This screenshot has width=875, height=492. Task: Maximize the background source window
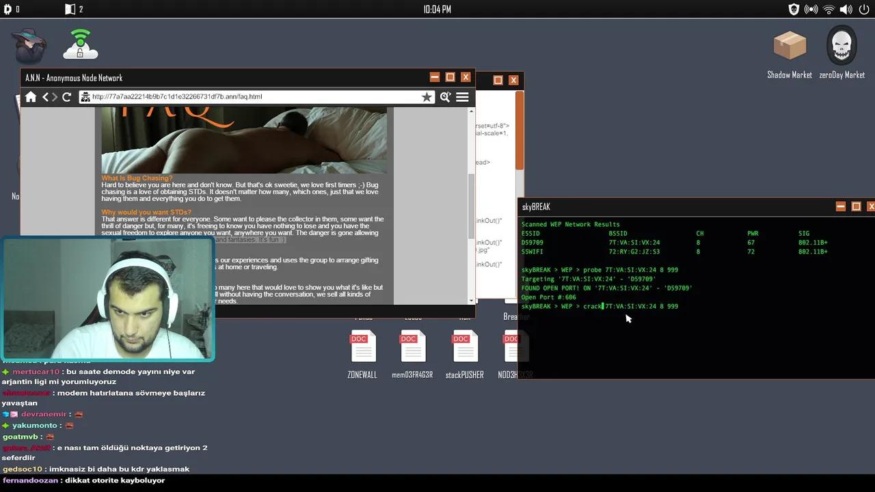click(498, 80)
